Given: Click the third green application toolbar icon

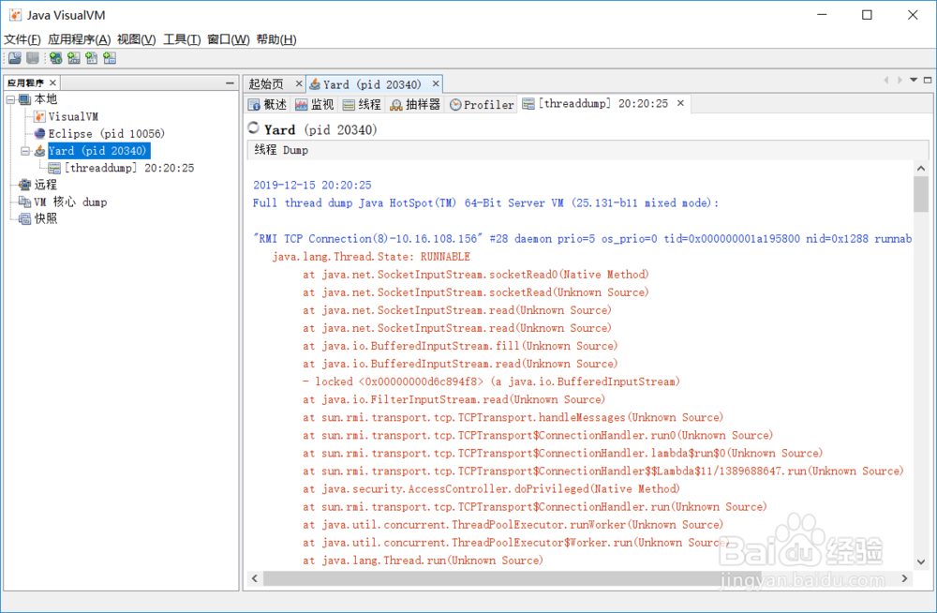Looking at the screenshot, I should (x=92, y=58).
